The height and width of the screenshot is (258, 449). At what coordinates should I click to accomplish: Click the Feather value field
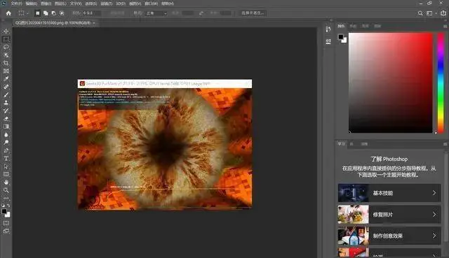(92, 13)
